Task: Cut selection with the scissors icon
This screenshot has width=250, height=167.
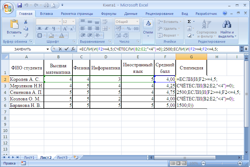Action: click(26, 22)
